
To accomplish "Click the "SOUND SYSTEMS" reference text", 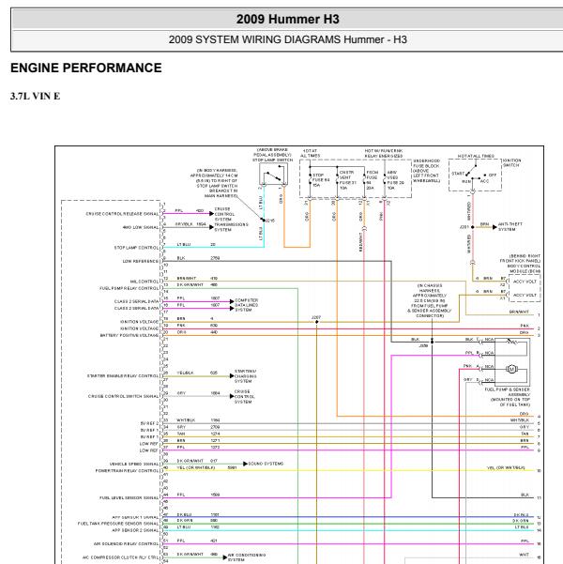I will (266, 464).
